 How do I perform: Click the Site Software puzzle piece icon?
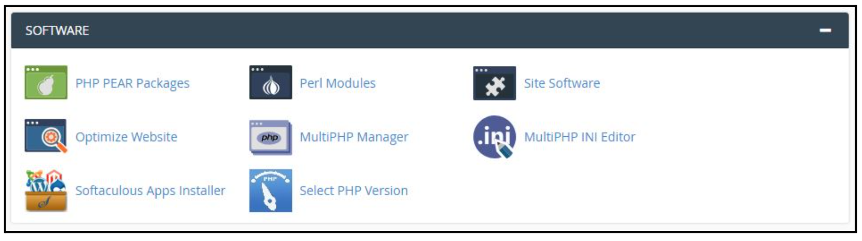click(494, 83)
